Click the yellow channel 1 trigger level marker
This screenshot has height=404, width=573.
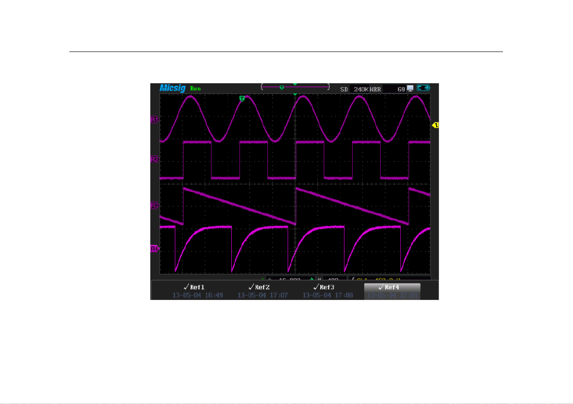[x=435, y=125]
